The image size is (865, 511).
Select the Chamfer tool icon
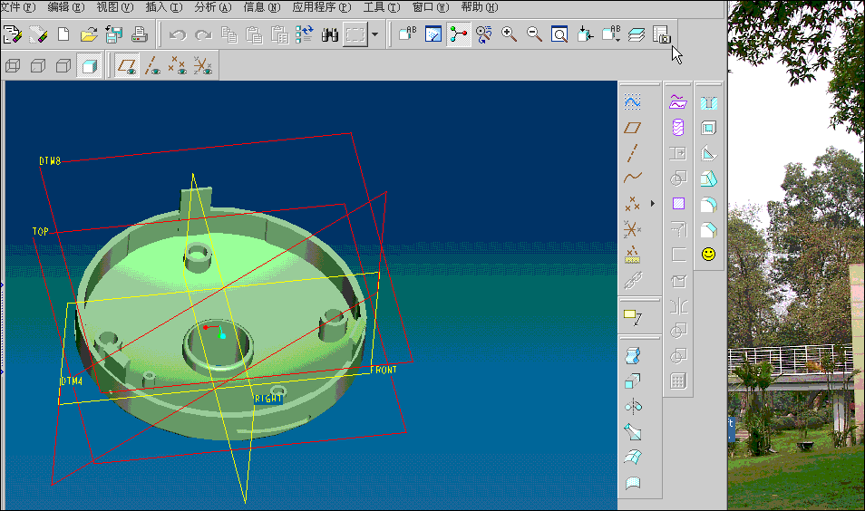[x=709, y=229]
